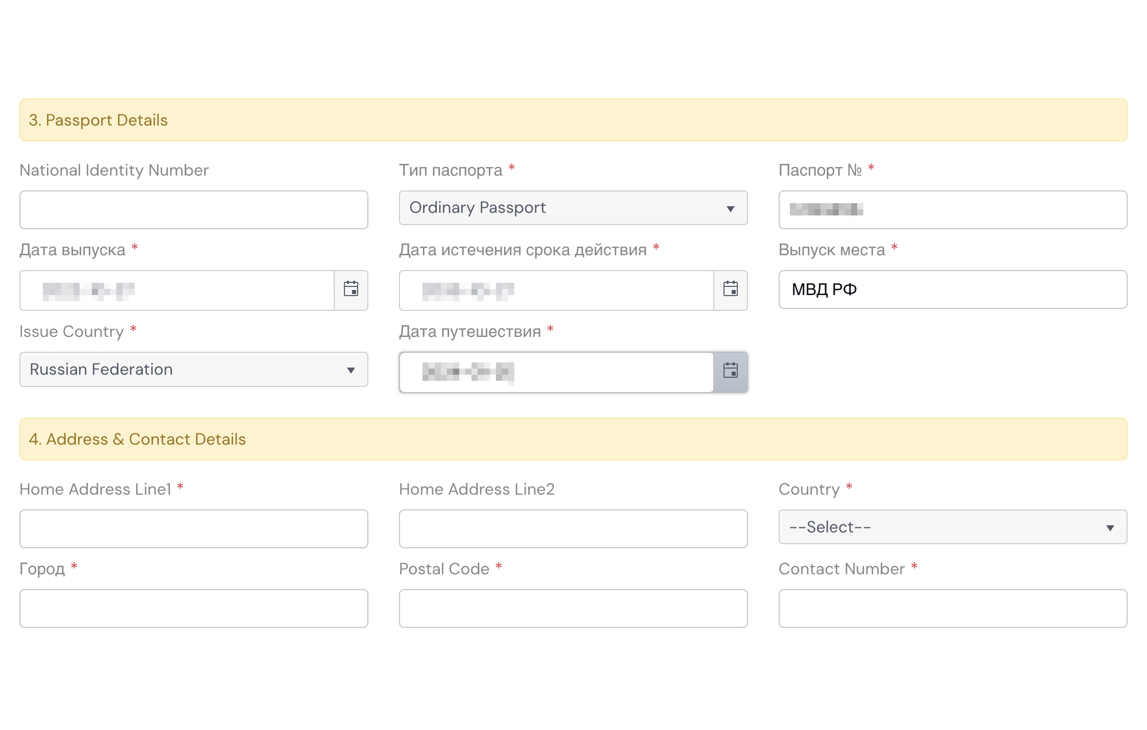Open the Тип паспорта dropdown

[573, 208]
